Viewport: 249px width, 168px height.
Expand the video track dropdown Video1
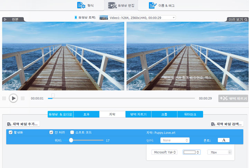tap(137, 18)
